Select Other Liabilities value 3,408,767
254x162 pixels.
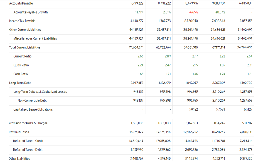[137, 158]
